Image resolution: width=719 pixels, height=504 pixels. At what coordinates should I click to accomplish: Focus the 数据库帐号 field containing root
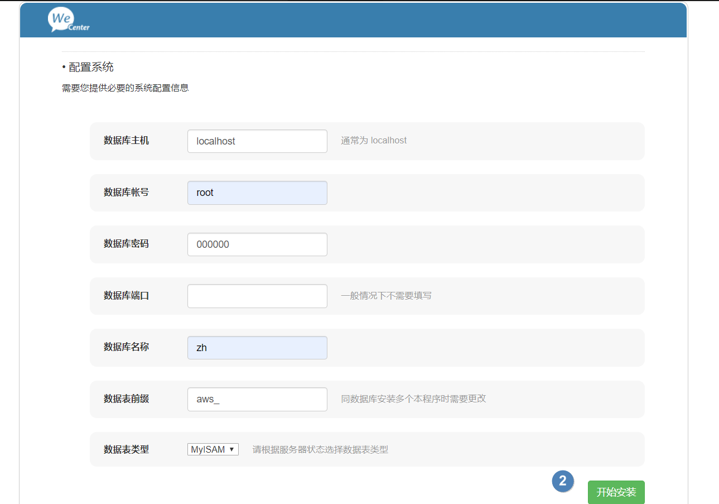(257, 193)
